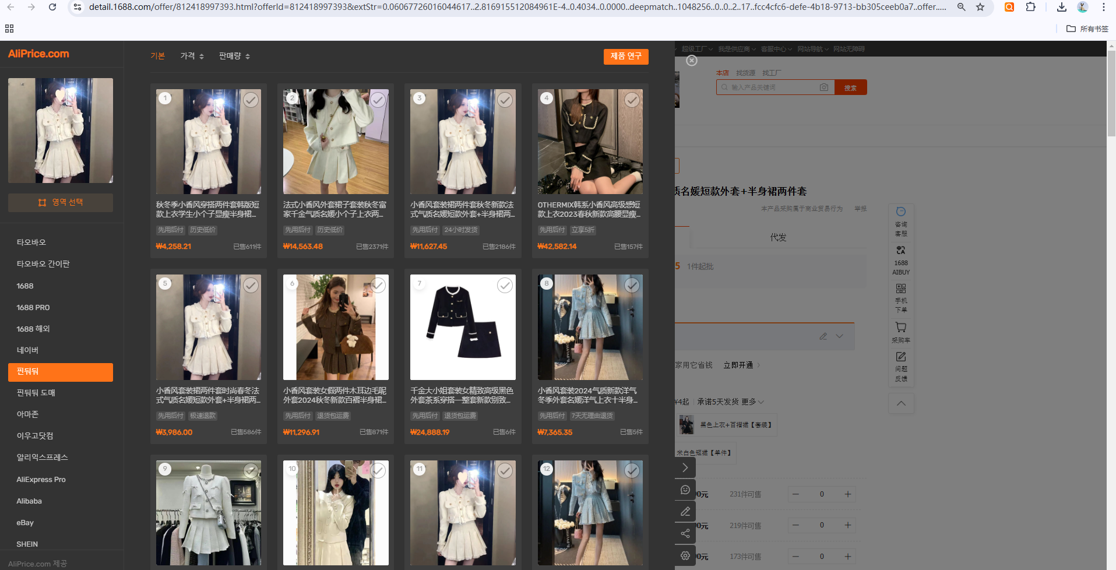1116x570 pixels.
Task: Click the 立即开通 link
Action: coord(738,365)
